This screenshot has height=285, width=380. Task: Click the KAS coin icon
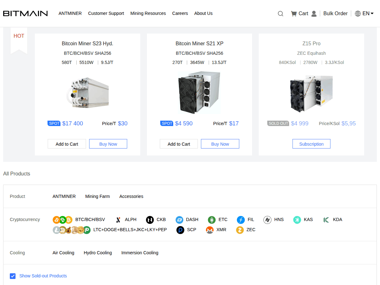297,219
